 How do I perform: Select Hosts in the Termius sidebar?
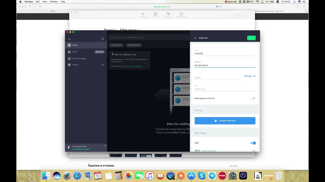point(86,45)
